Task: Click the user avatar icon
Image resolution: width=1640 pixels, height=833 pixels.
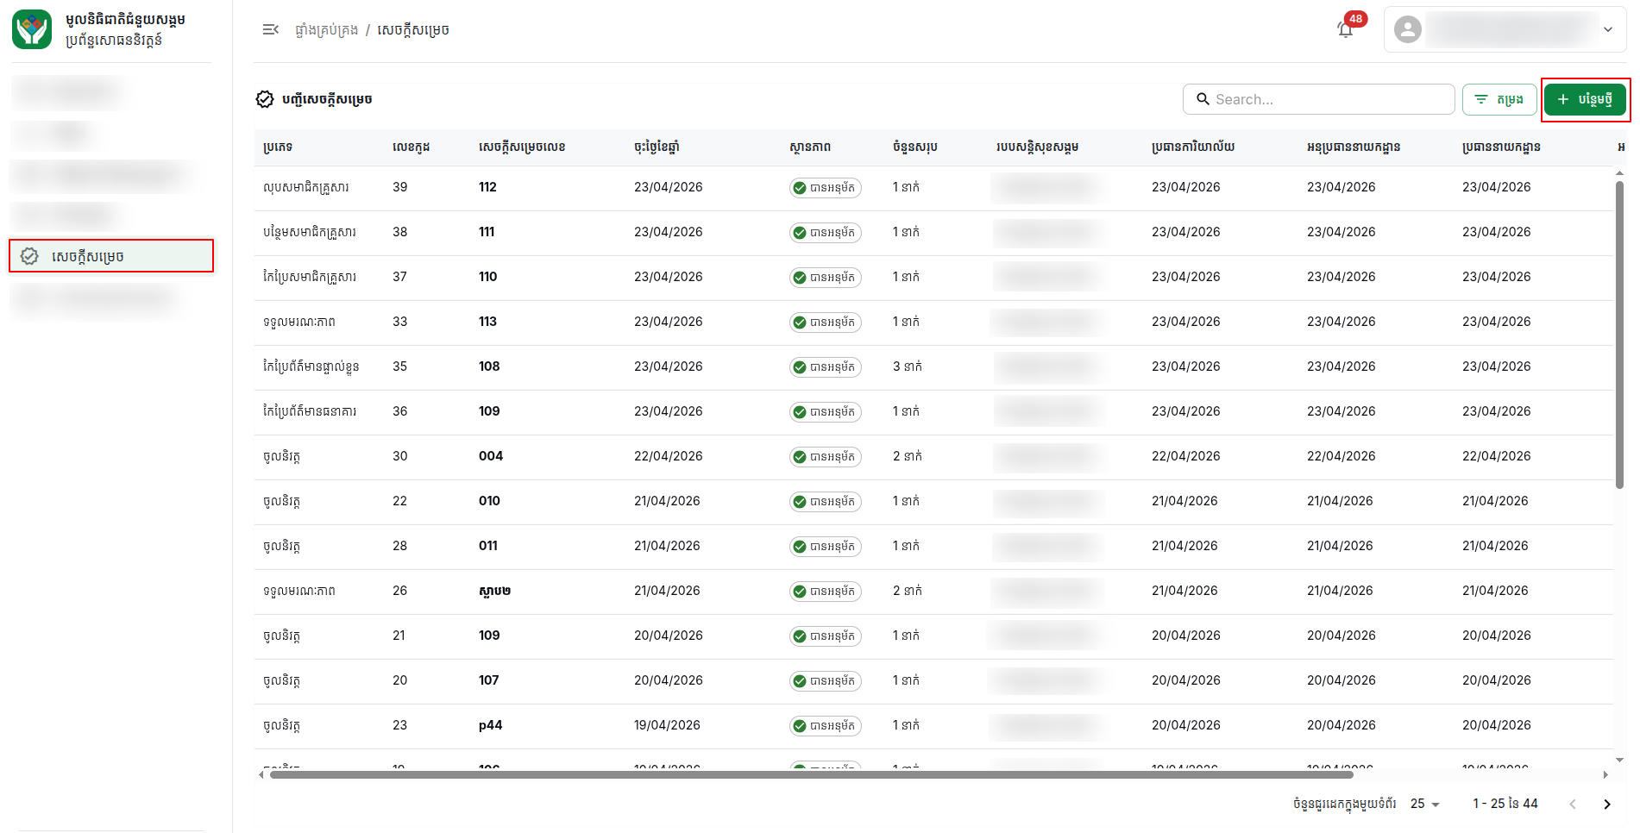Action: point(1408,29)
